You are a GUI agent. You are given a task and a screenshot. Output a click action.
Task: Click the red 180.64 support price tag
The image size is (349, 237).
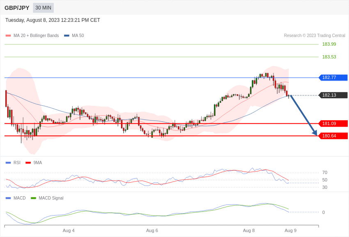point(333,136)
